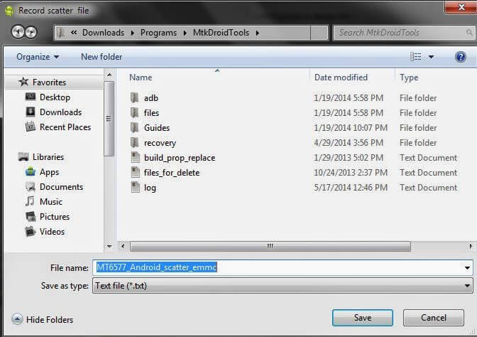
Task: Click Text Document type for build_prop_replace
Action: (x=428, y=158)
